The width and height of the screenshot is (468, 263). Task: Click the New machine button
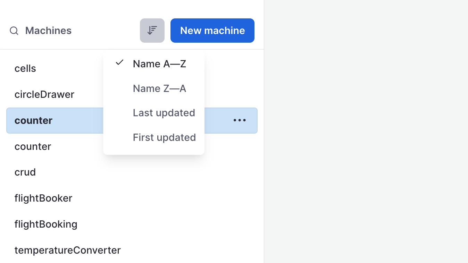pos(212,31)
